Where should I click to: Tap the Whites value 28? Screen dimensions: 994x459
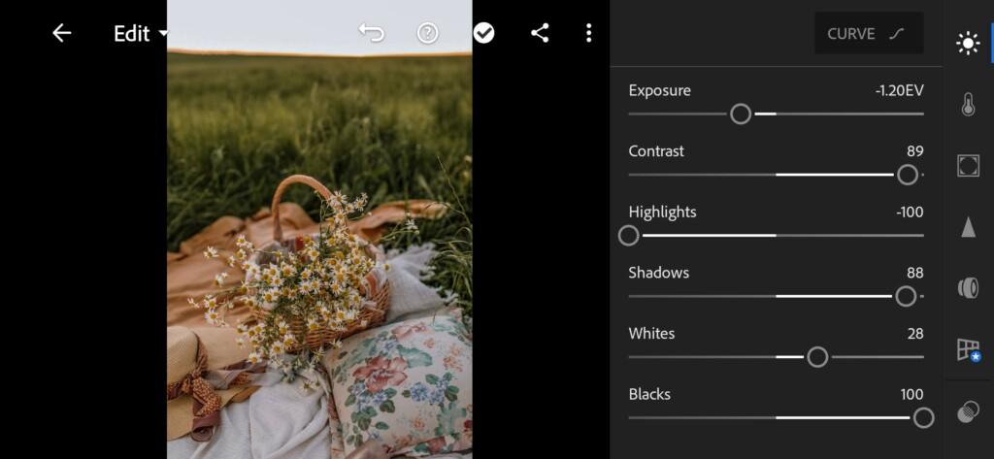click(x=915, y=334)
